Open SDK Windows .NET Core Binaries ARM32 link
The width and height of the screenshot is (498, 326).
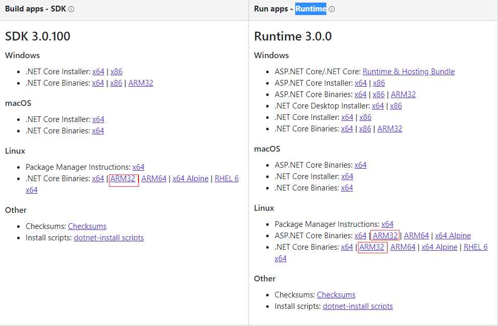(x=141, y=83)
